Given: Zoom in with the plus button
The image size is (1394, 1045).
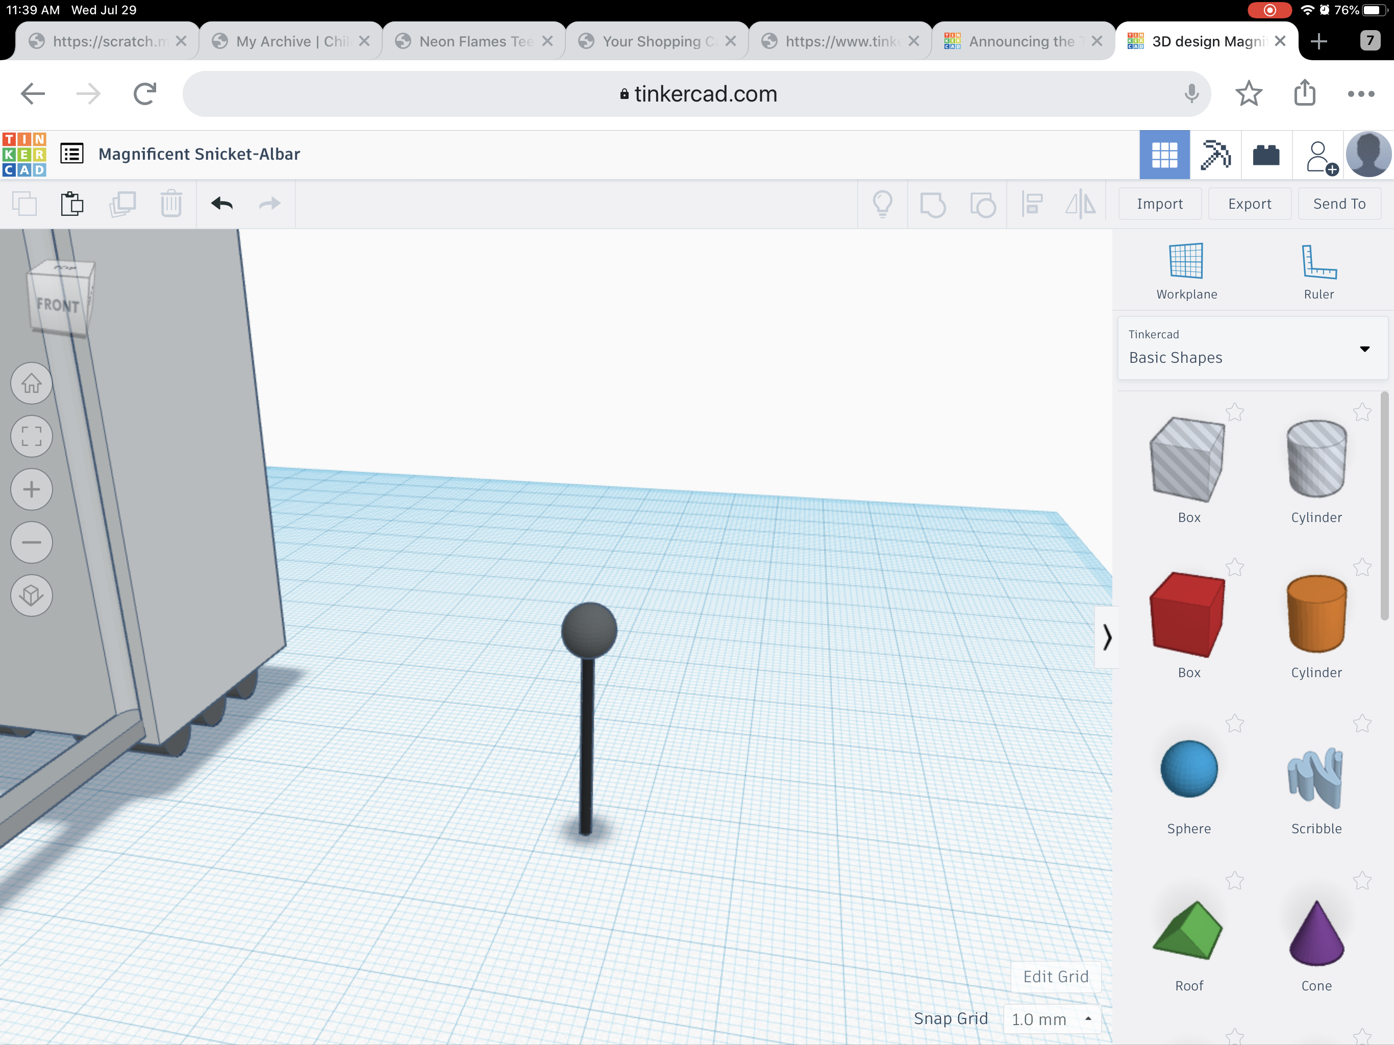Looking at the screenshot, I should pos(32,489).
